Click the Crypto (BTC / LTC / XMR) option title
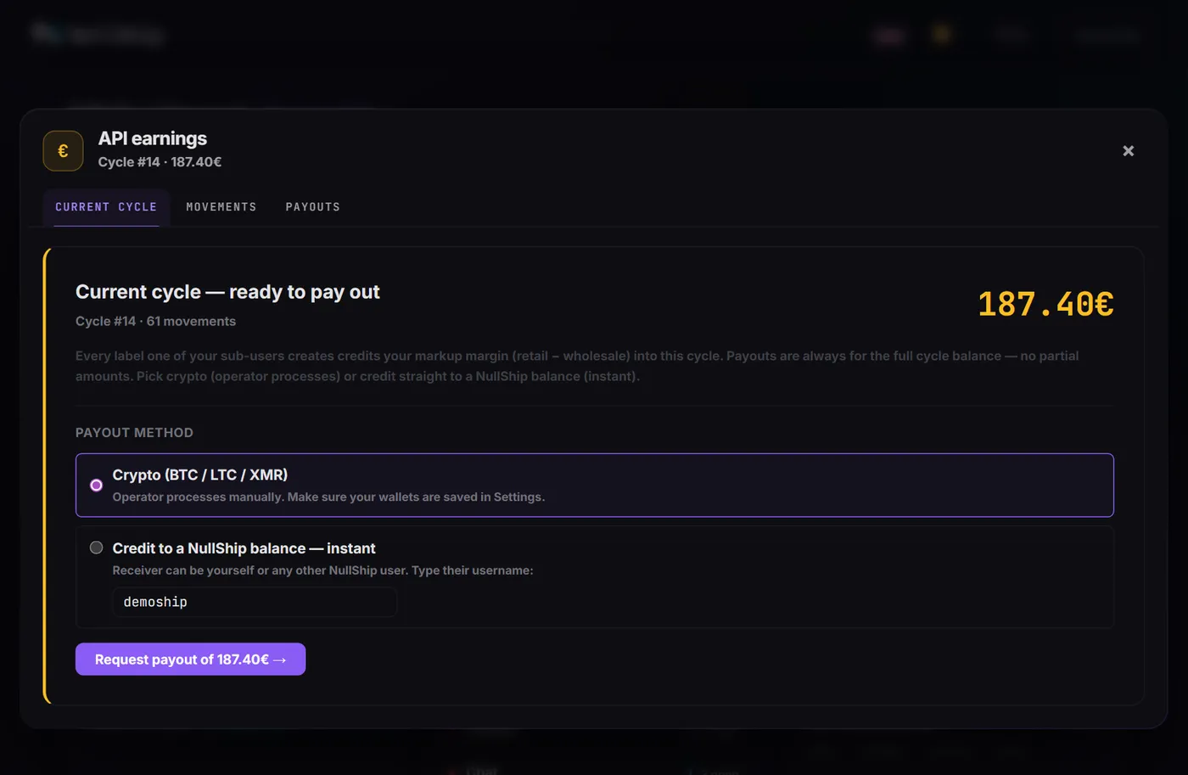This screenshot has height=775, width=1188. pos(200,475)
